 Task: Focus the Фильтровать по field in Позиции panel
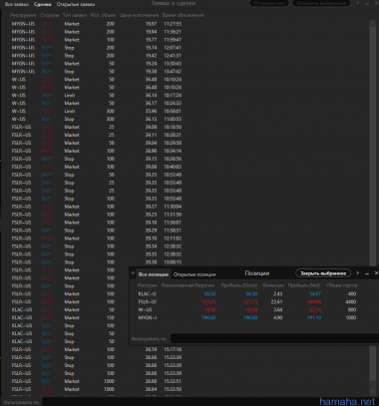pos(274,339)
